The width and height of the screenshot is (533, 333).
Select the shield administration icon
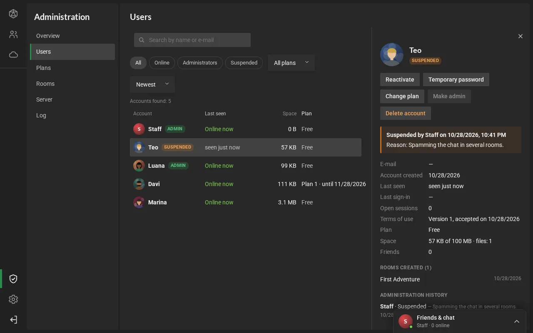tap(13, 279)
